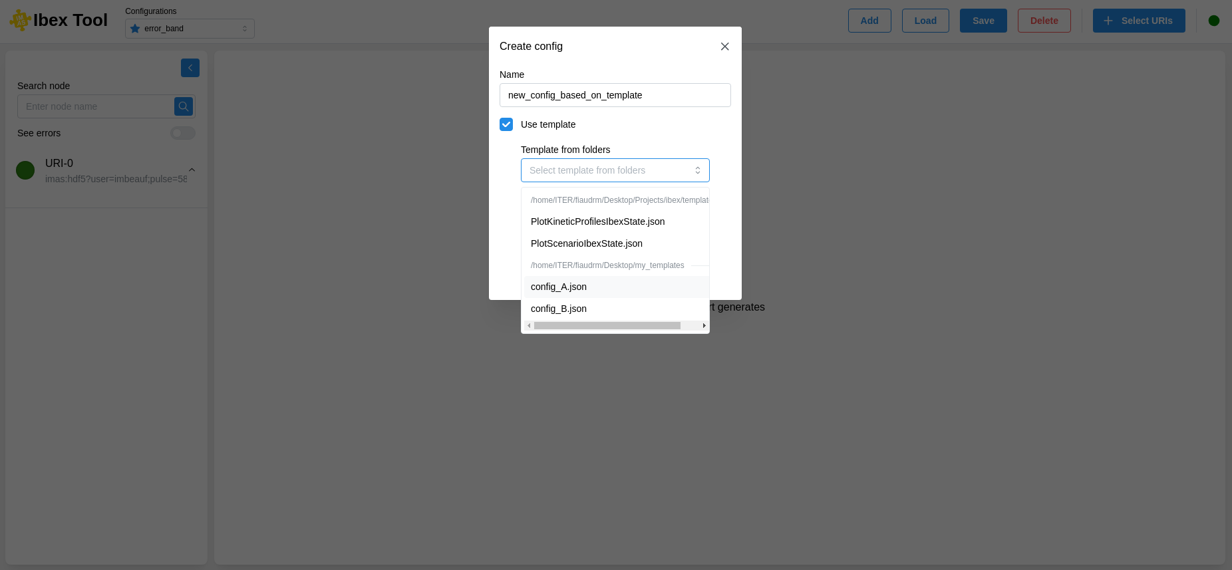This screenshot has width=1232, height=570.
Task: Click the dropdown's horizontal scrollbar thumb
Action: point(607,326)
